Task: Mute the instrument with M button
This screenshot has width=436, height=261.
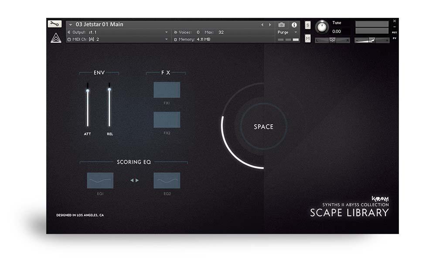Action: point(308,39)
